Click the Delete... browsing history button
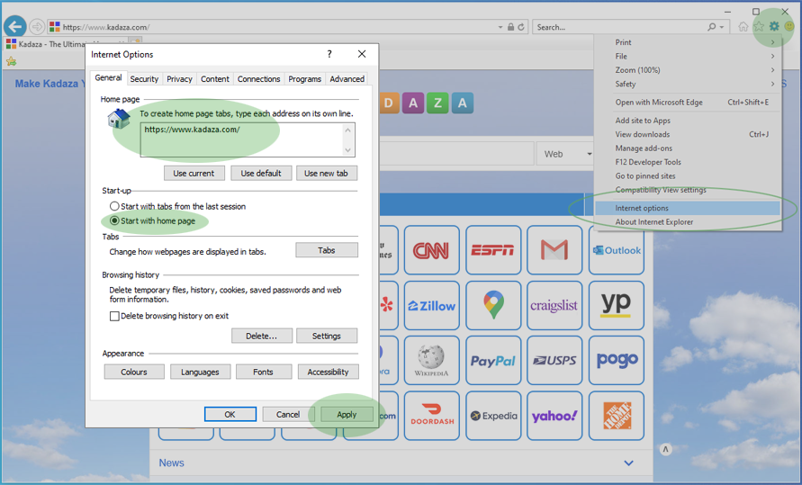 click(261, 336)
